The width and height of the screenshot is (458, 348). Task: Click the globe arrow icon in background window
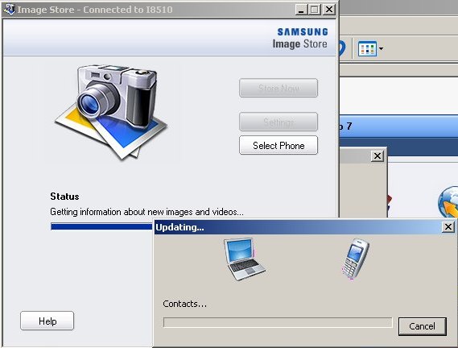point(448,202)
